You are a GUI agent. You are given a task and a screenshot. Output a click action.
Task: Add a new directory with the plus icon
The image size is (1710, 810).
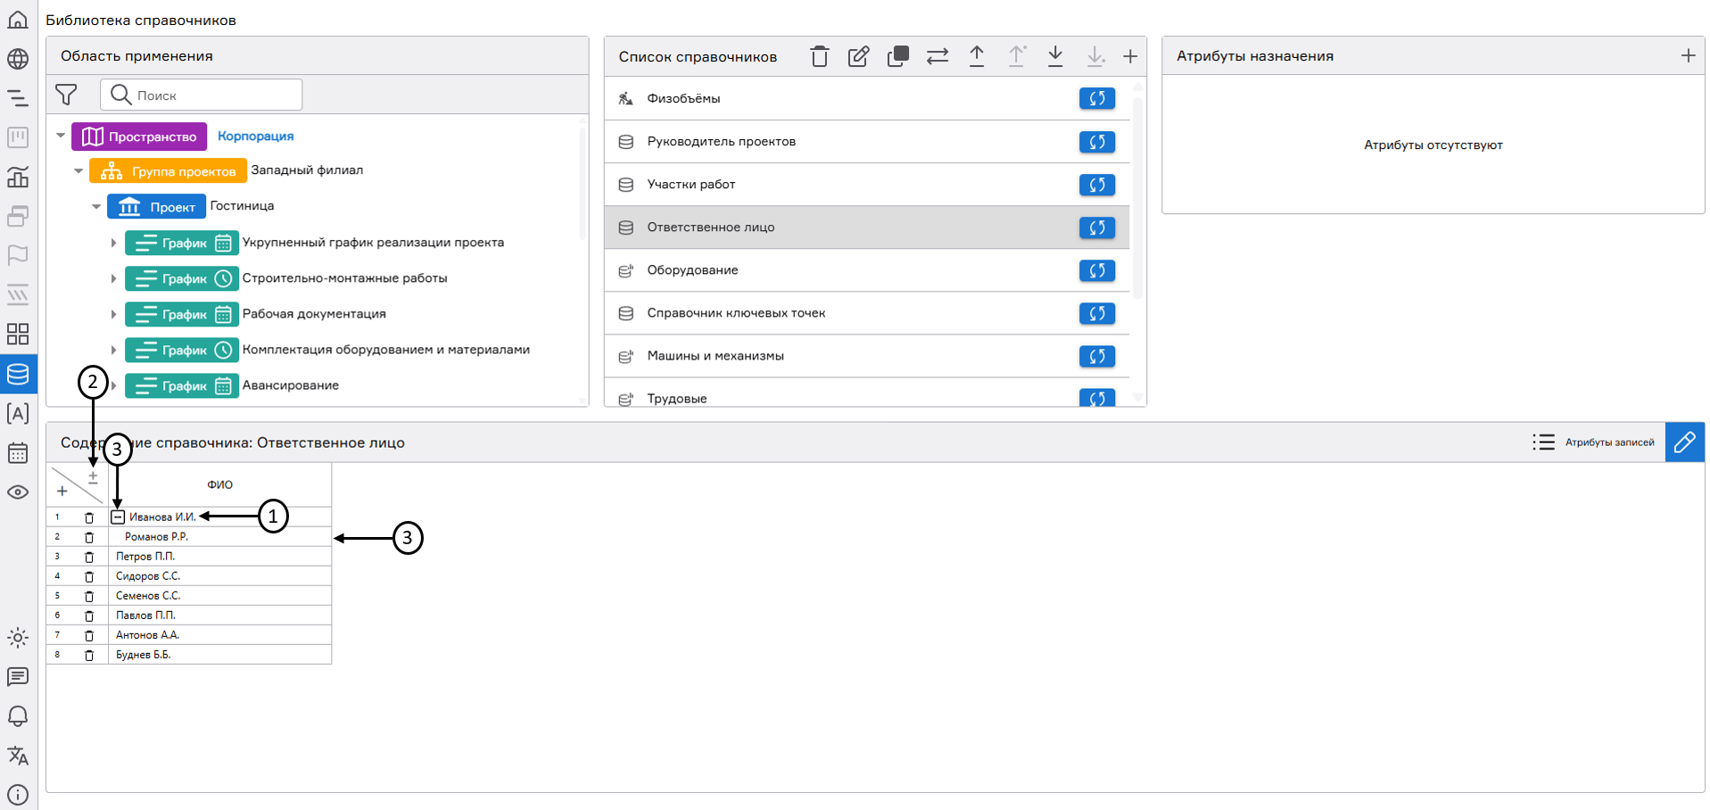[1130, 57]
